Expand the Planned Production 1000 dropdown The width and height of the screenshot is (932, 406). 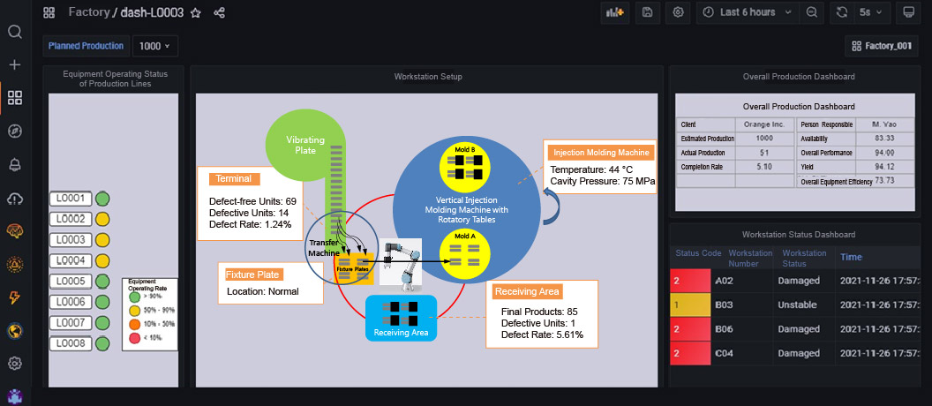pos(155,46)
